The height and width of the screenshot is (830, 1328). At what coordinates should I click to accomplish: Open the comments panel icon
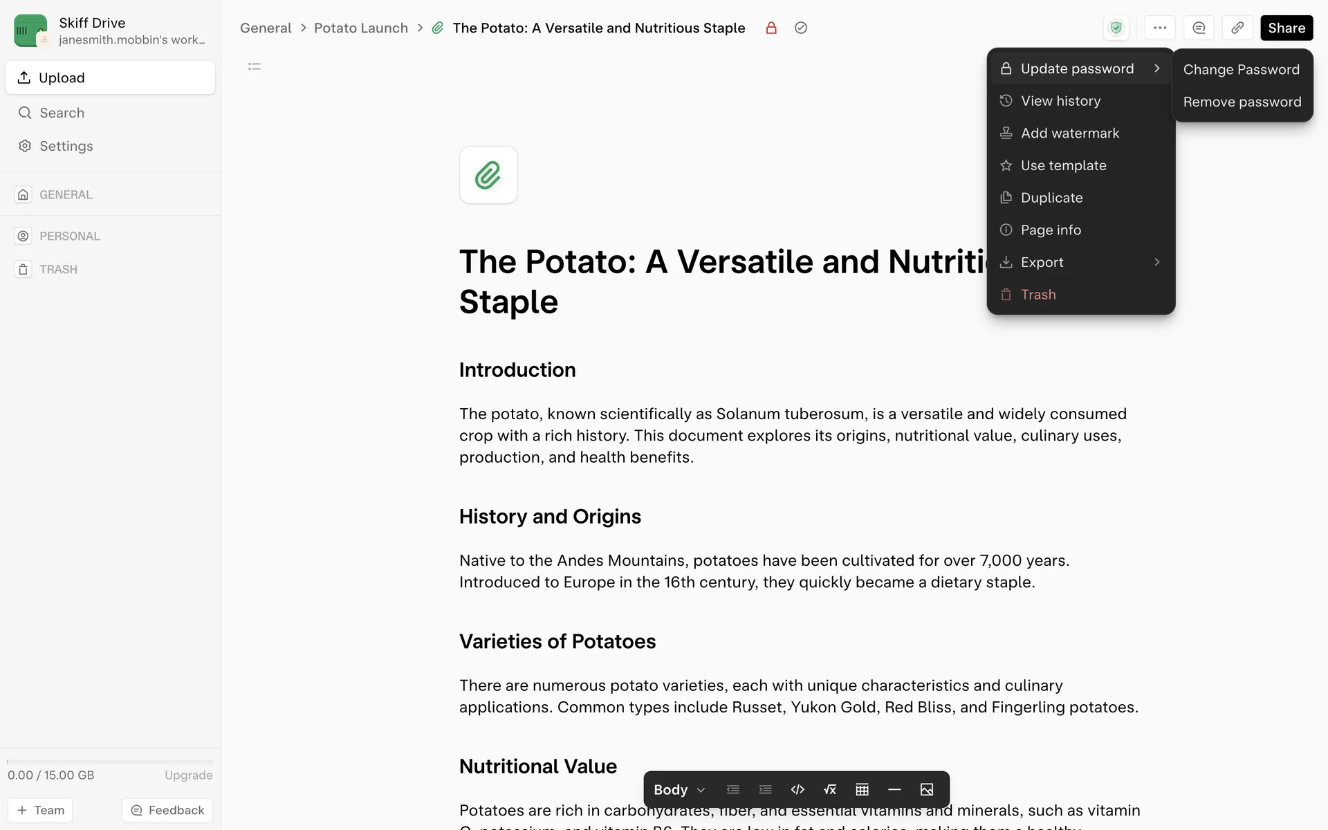pos(1199,28)
